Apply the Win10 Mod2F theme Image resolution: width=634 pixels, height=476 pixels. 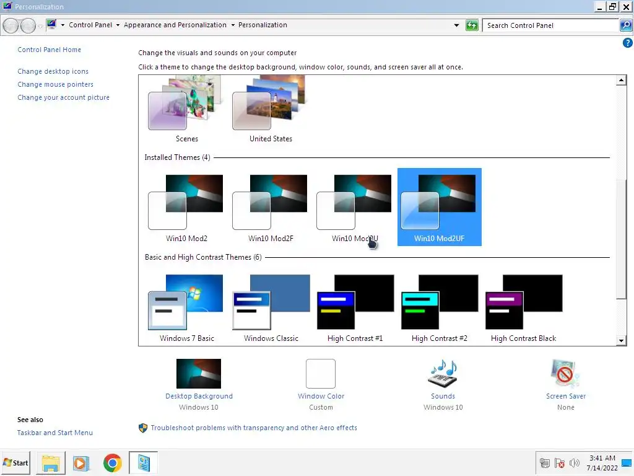pyautogui.click(x=271, y=207)
